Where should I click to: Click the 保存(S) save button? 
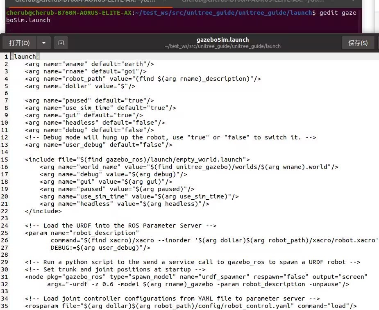[x=357, y=43]
